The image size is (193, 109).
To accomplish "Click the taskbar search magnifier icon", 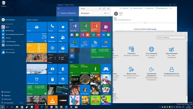I will pyautogui.click(x=7, y=107).
